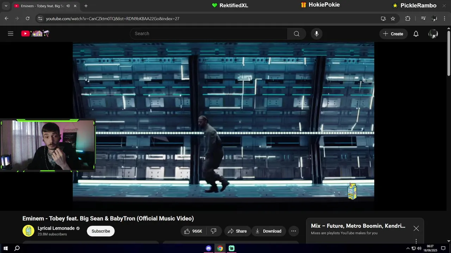Subscribe to Lyrical Lemonade

[x=101, y=231]
